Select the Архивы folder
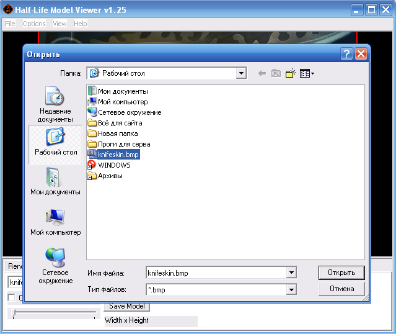 pyautogui.click(x=110, y=176)
